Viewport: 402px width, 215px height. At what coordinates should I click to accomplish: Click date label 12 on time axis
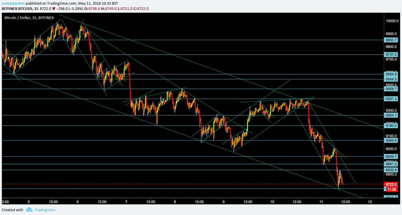(370, 202)
